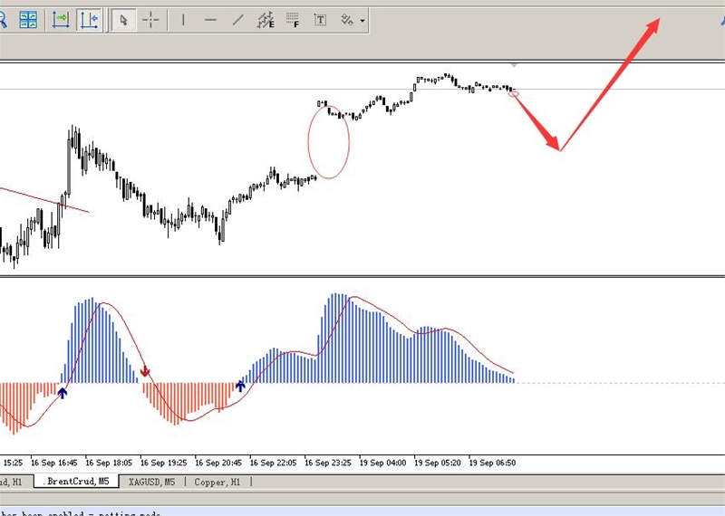Toggle auto scroll to latest bar
The width and height of the screenshot is (725, 516).
[61, 20]
